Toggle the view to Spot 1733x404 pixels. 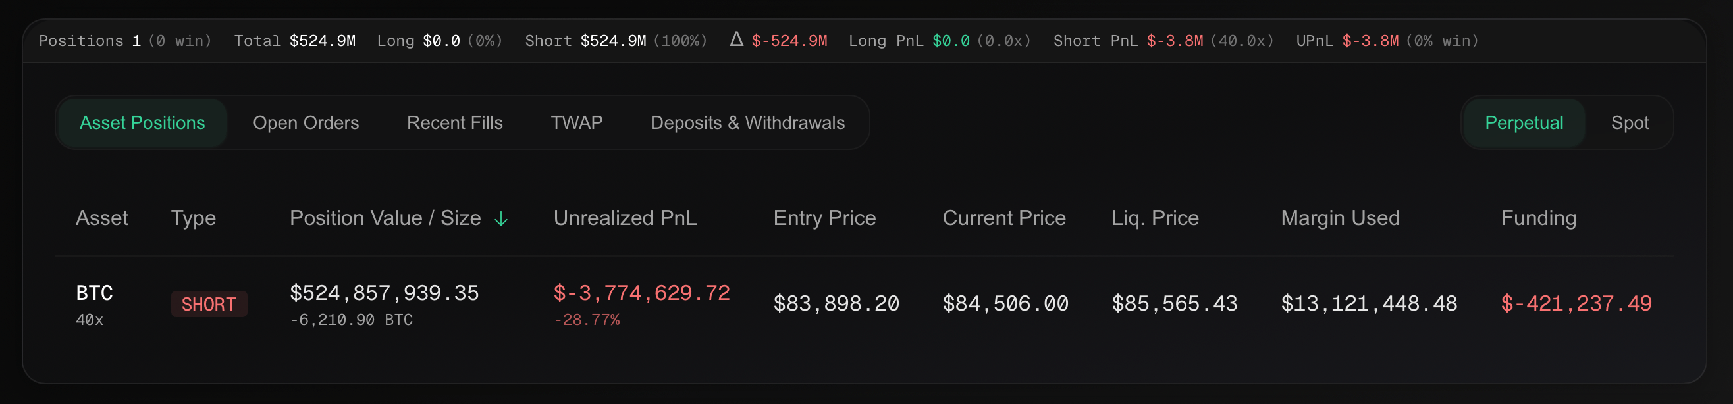(1630, 123)
